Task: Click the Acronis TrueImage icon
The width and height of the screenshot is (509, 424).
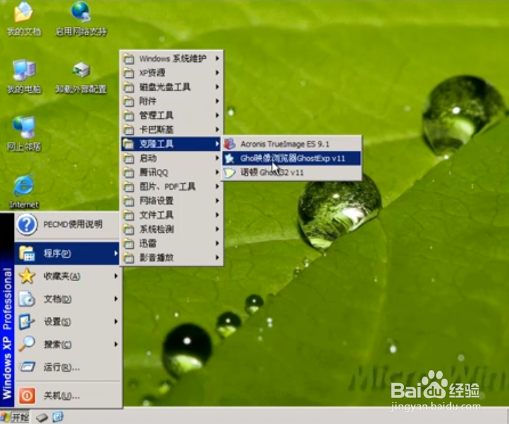Action: click(230, 144)
